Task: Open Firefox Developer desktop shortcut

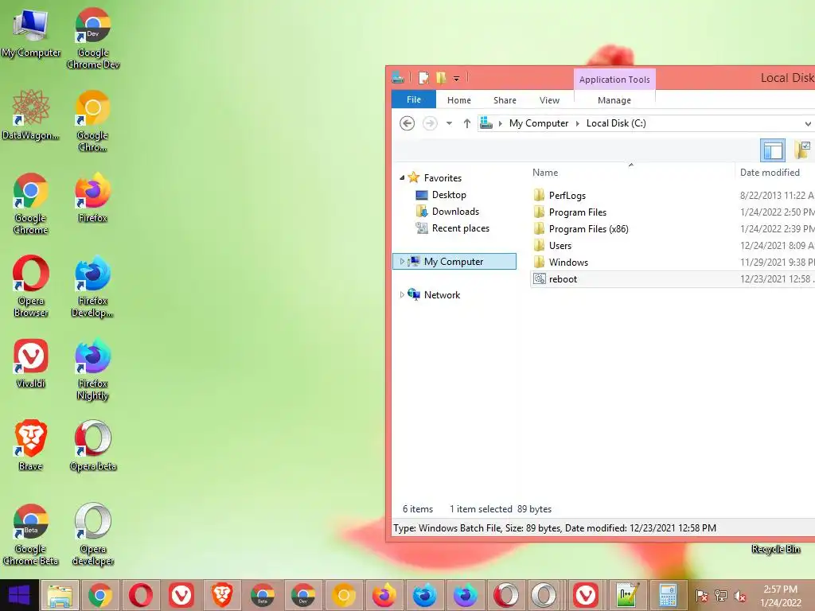Action: (93, 286)
